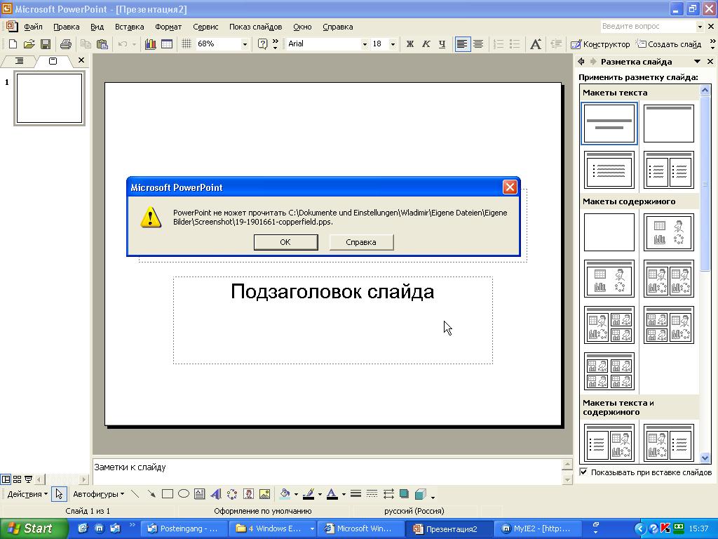Insert WordArt from the drawing toolbar
Screen dimensions: 718x539
pyautogui.click(x=216, y=493)
